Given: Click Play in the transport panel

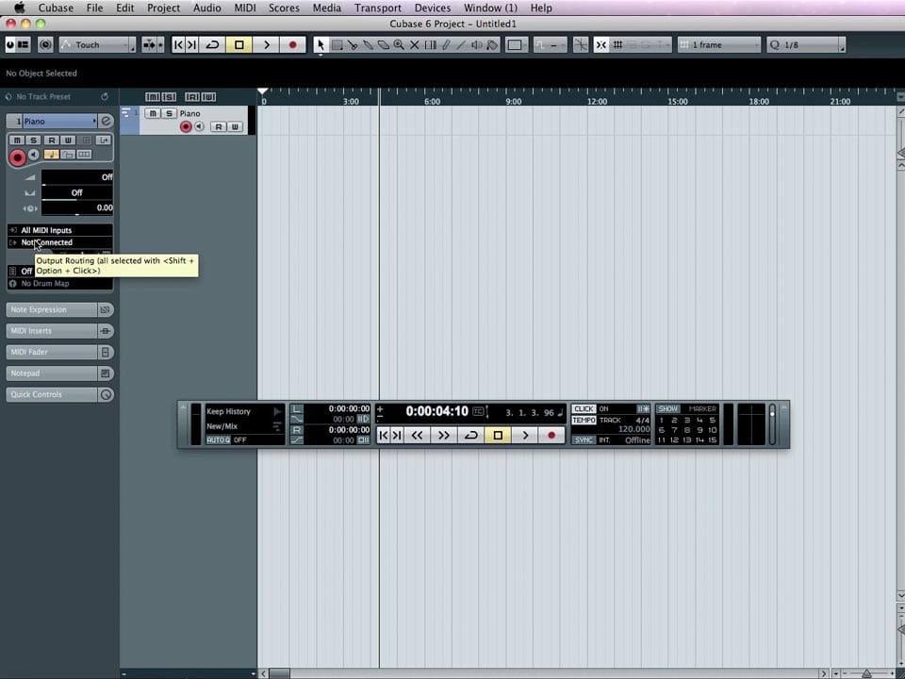Looking at the screenshot, I should tap(525, 436).
